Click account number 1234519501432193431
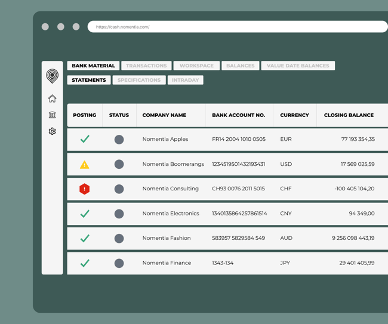This screenshot has width=388, height=324. [x=239, y=164]
